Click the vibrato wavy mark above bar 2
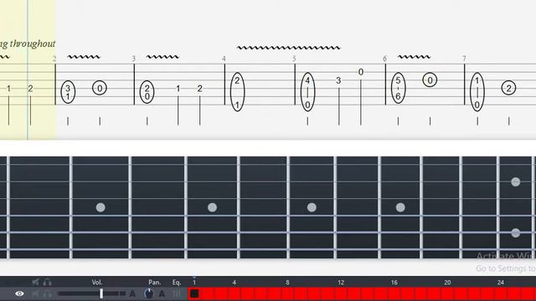 coord(84,57)
